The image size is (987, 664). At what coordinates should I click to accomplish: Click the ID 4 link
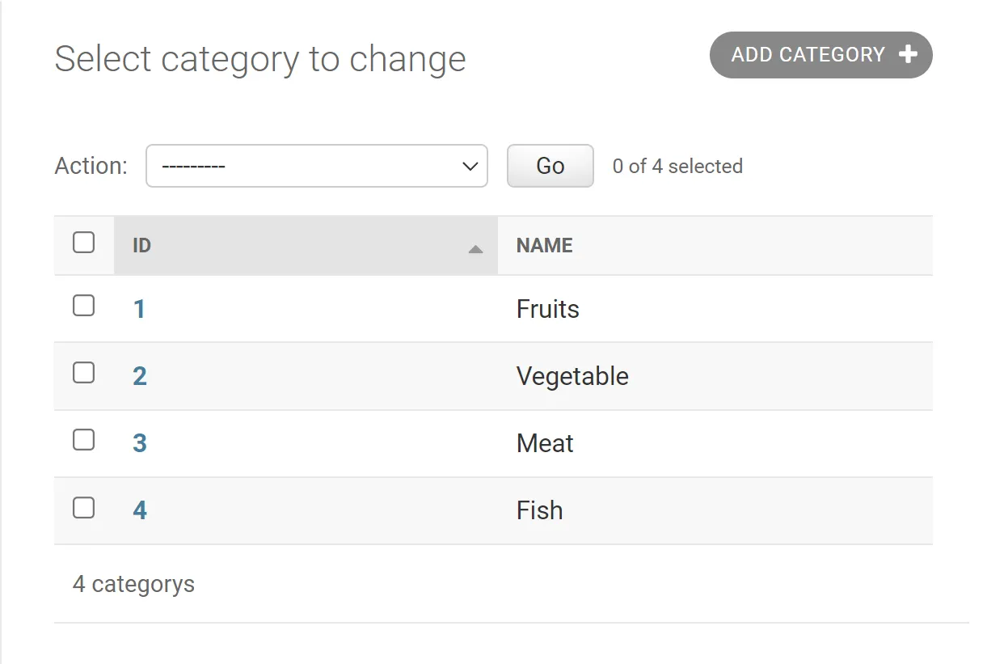(140, 510)
